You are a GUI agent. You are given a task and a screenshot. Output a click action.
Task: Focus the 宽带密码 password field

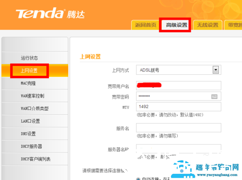tap(179, 96)
